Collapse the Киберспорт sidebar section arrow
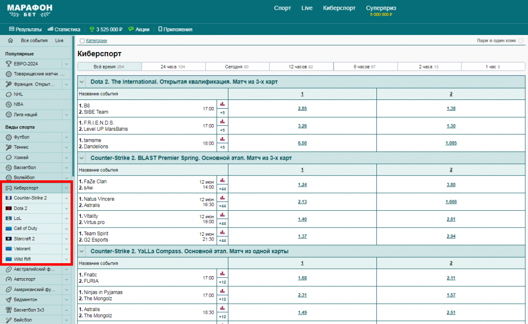 (x=67, y=188)
